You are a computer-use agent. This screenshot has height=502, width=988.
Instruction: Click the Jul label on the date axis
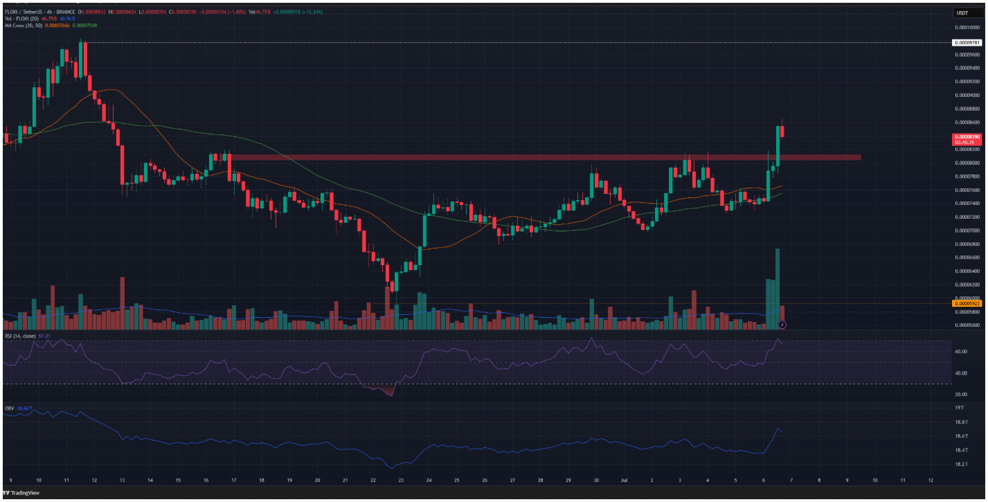click(x=624, y=479)
